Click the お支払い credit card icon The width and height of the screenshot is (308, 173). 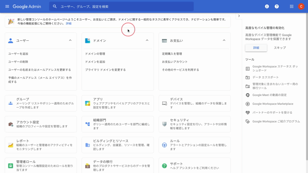165,41
